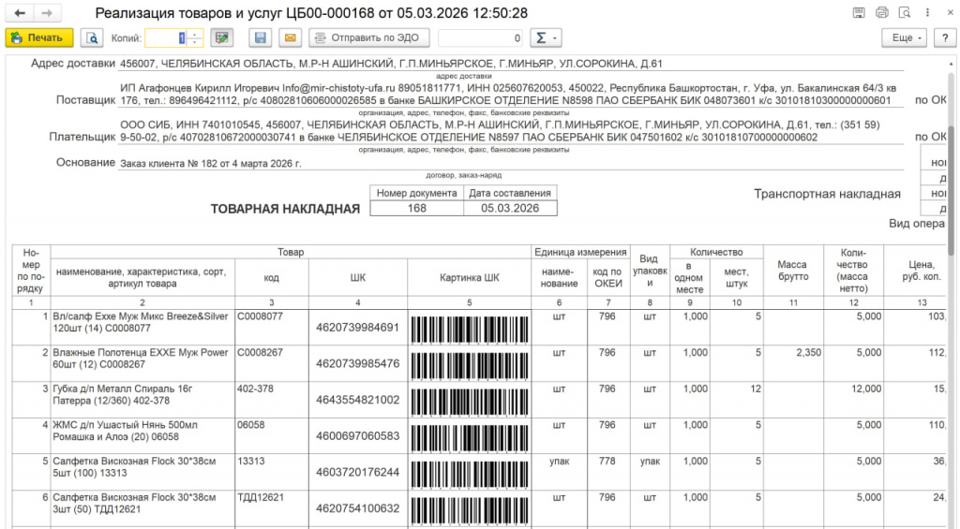Click barcode image in row 1
The image size is (960, 529).
(469, 329)
